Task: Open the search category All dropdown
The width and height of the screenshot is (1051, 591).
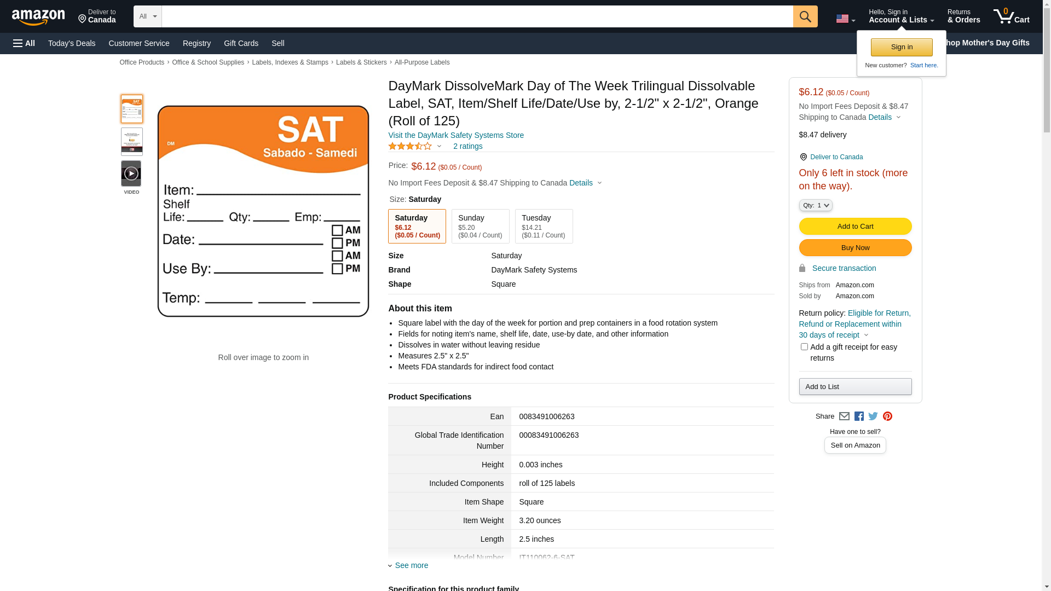Action: pyautogui.click(x=147, y=16)
